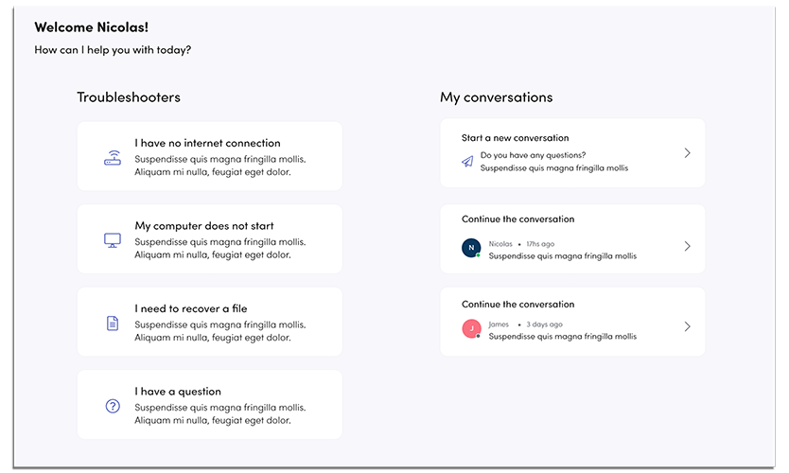Image resolution: width=789 pixels, height=473 pixels.
Task: Click "Do you have any questions?" text
Action: click(x=533, y=155)
